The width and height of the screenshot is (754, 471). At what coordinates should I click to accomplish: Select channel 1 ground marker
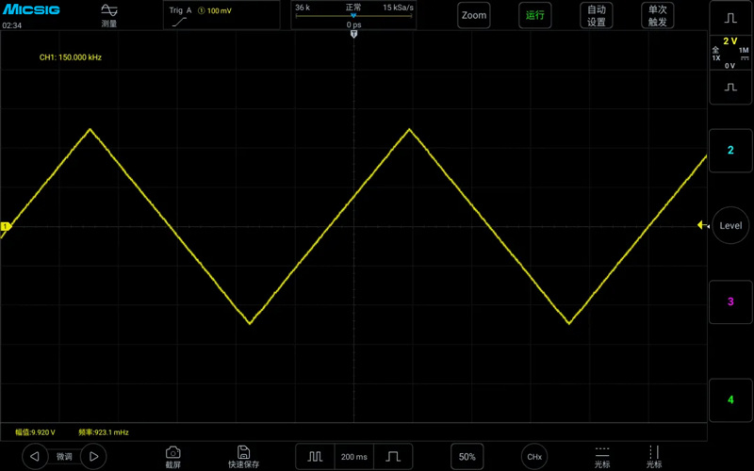6,226
